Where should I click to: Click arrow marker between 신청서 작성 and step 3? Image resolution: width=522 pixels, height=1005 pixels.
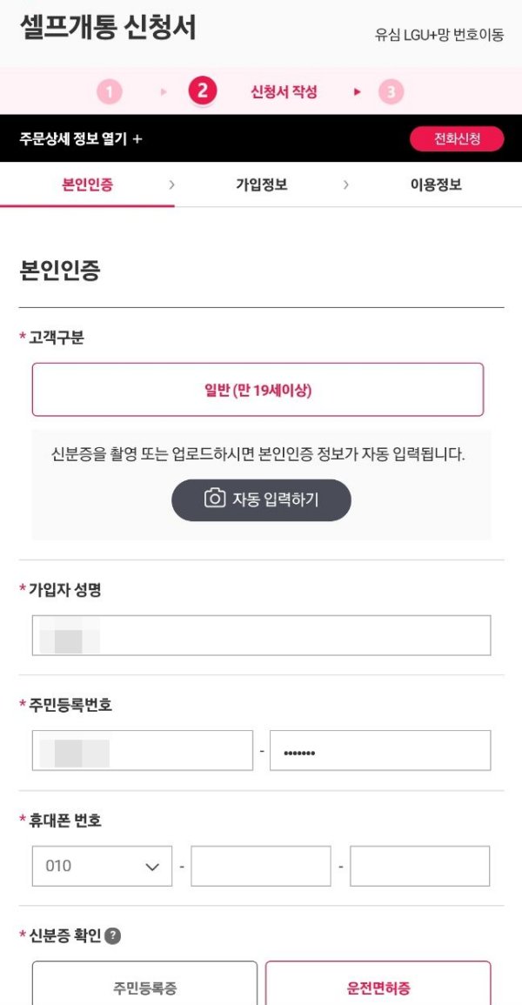(356, 90)
